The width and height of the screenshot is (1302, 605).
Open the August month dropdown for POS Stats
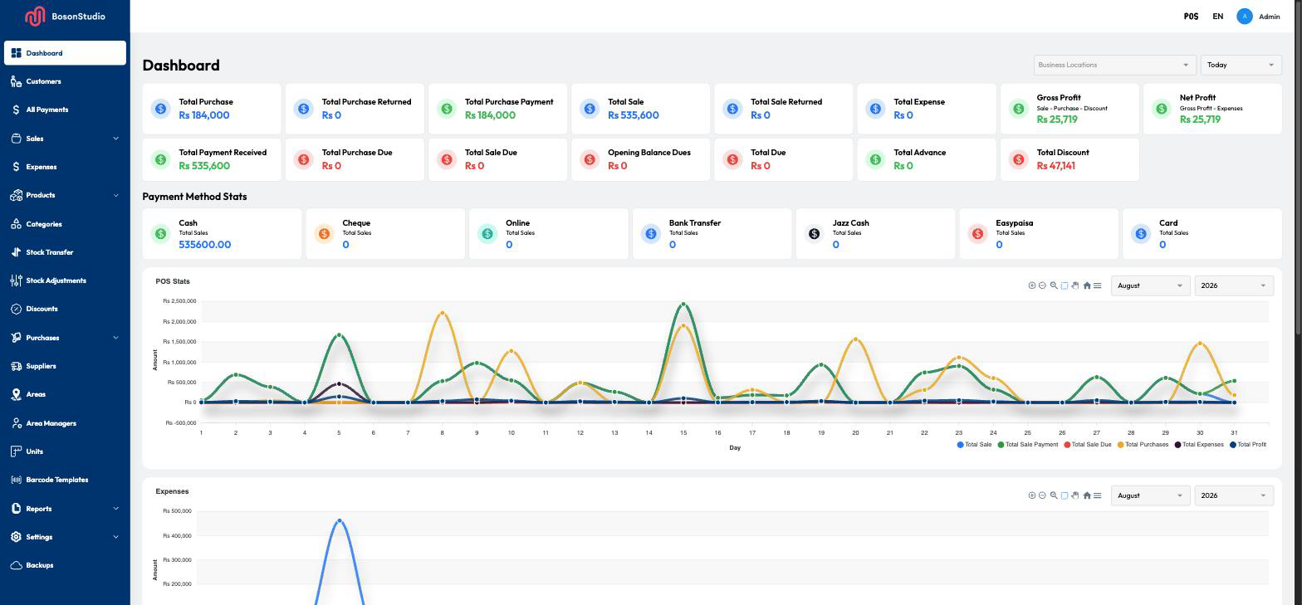point(1150,285)
